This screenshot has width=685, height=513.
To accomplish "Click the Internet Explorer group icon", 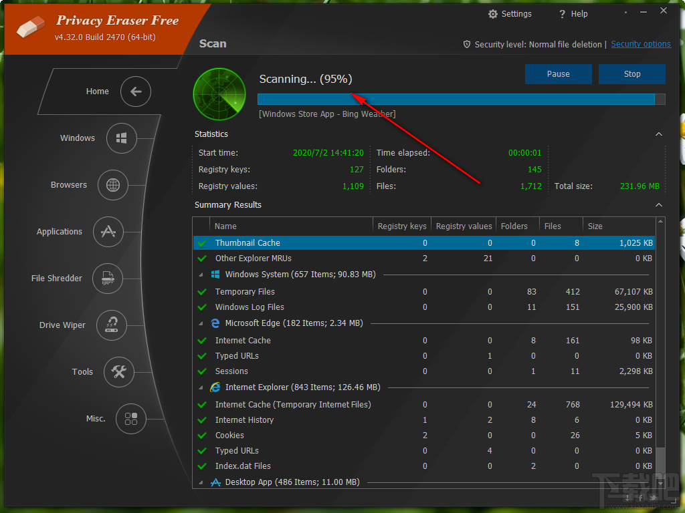I will pyautogui.click(x=215, y=387).
